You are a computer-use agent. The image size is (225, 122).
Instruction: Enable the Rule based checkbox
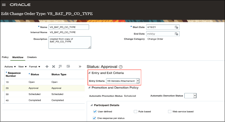136,111
